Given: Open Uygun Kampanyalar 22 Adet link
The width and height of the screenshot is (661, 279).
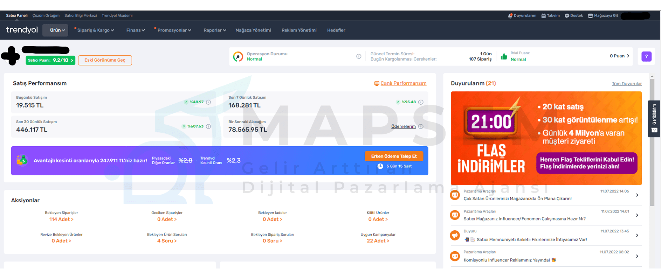Looking at the screenshot, I should [378, 241].
